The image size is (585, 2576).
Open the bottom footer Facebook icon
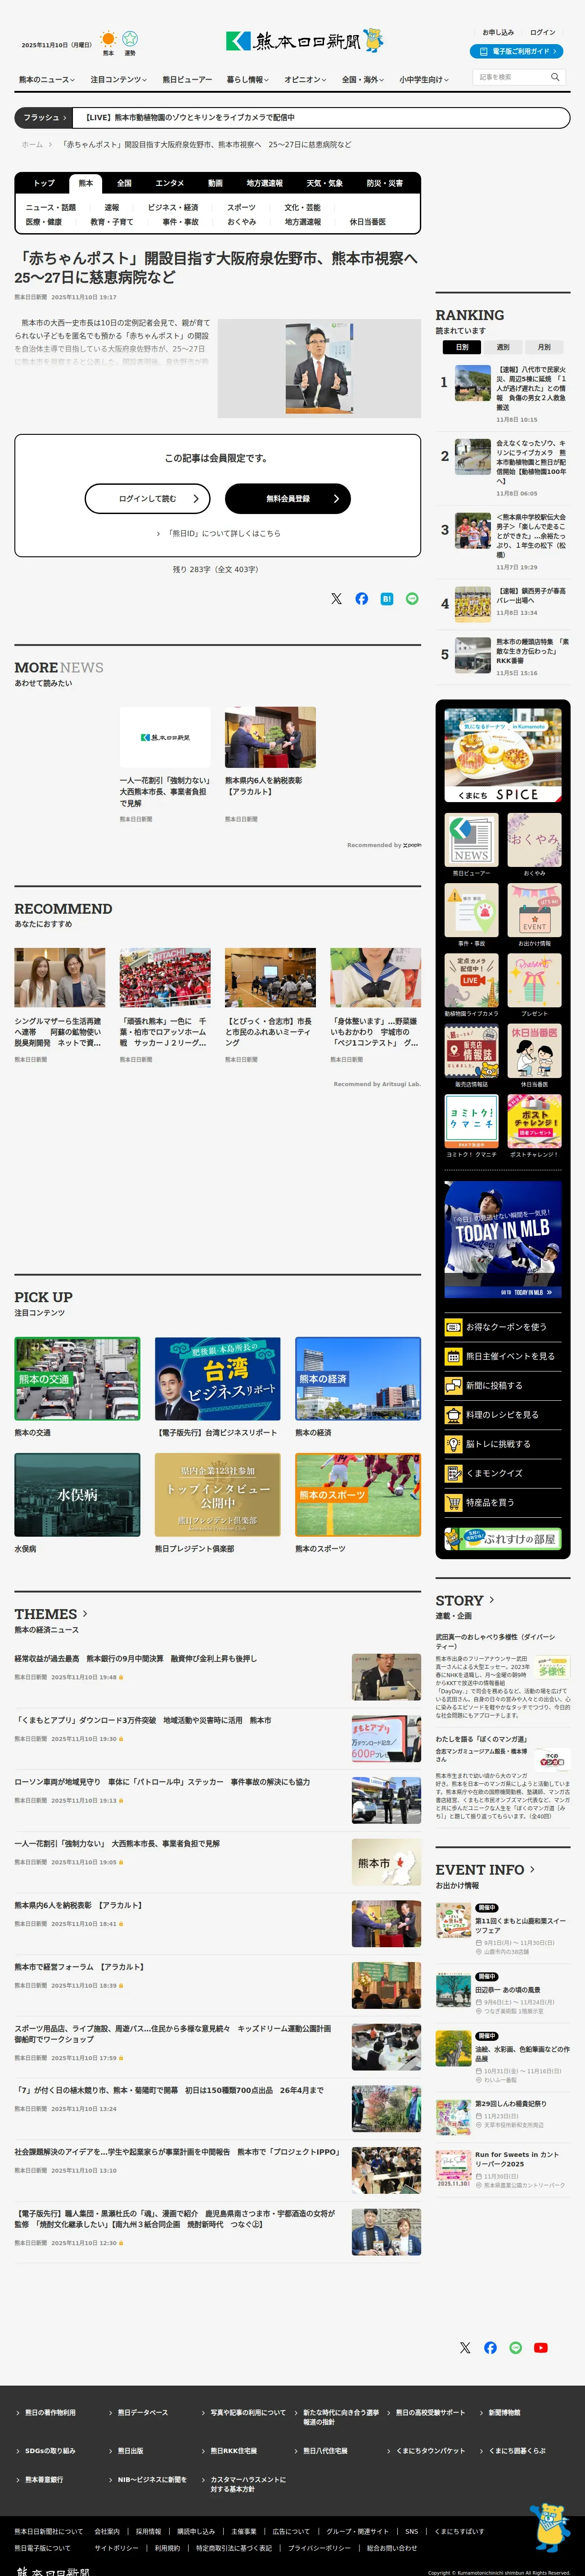pyautogui.click(x=490, y=2347)
